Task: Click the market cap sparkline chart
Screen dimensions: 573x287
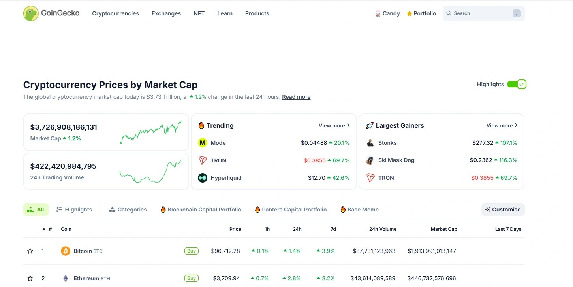Action: [x=150, y=132]
